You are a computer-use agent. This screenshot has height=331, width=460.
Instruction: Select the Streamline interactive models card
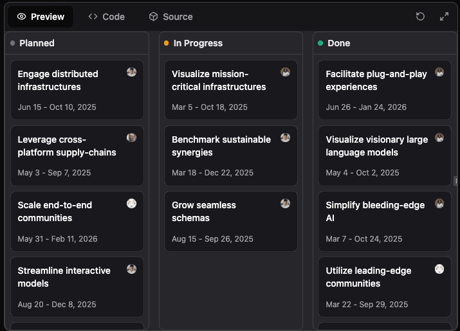point(77,287)
